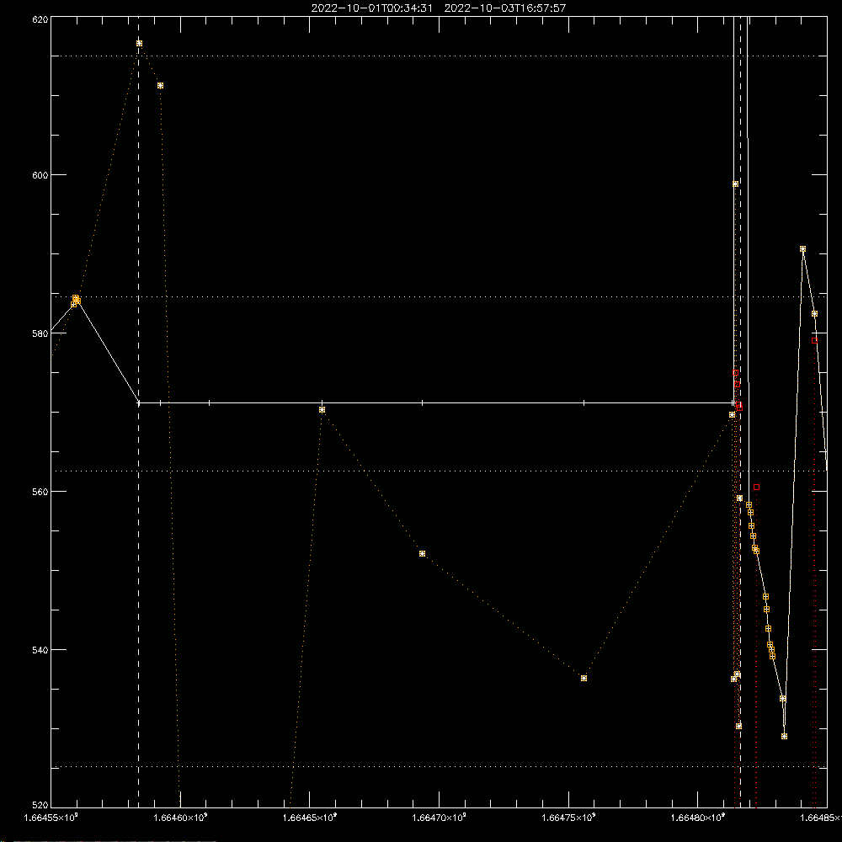Click the x-axis label 1.66460×10⁹

point(180,818)
